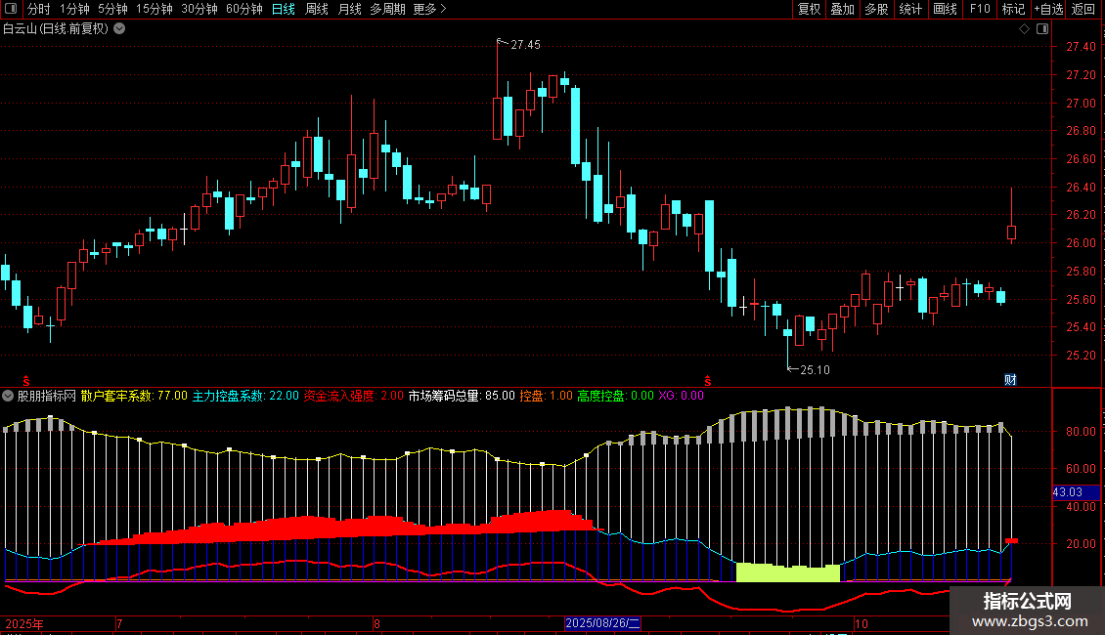This screenshot has height=635, width=1105.
Task: Toggle the left sidebar panel icon
Action: pos(11,9)
